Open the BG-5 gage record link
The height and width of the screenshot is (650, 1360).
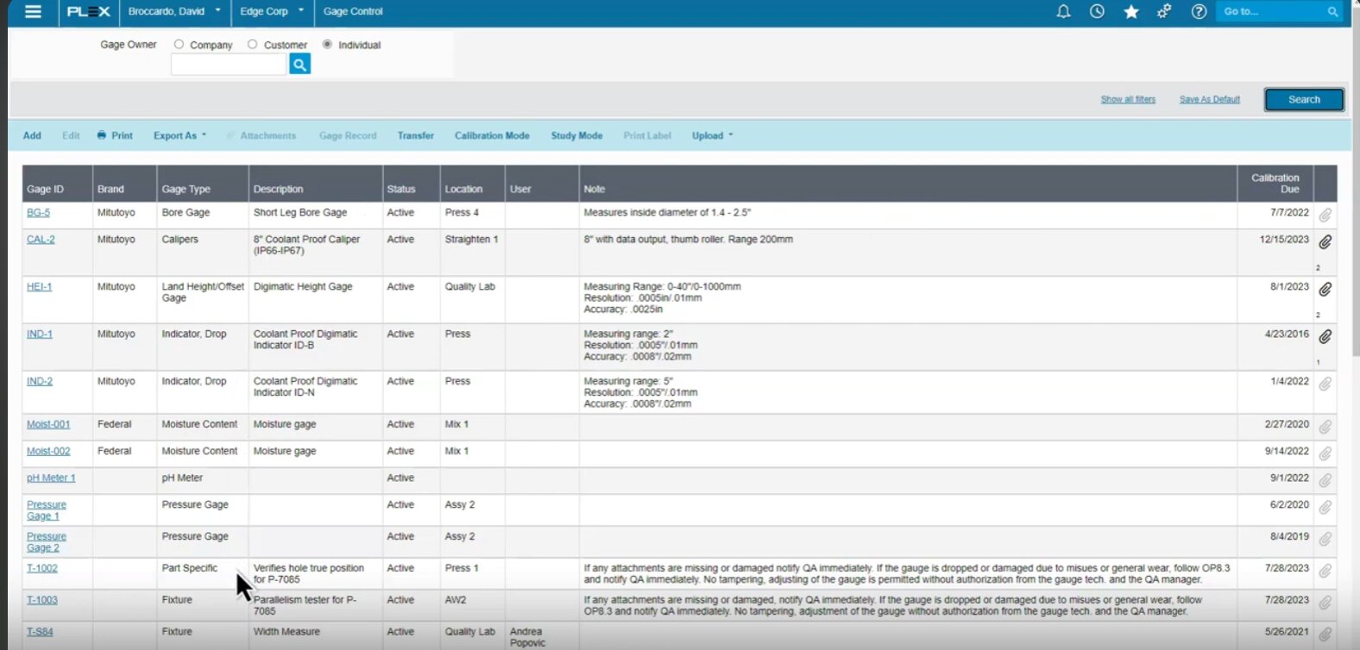38,213
